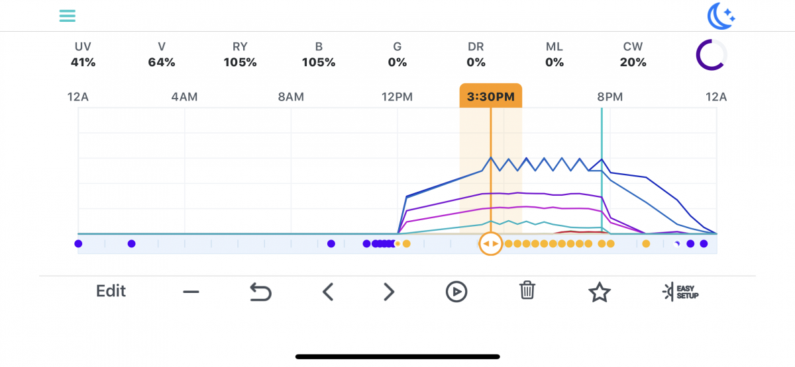Favorite the schedule with star icon

pos(600,292)
